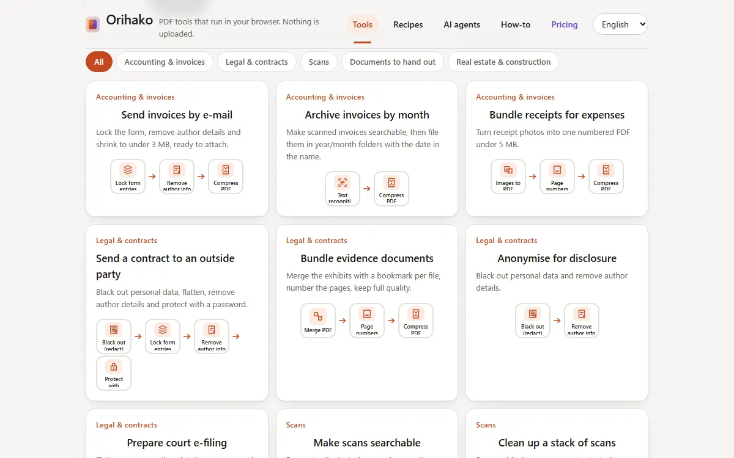This screenshot has height=458, width=734.
Task: Open the Protect with password step
Action: point(114,373)
